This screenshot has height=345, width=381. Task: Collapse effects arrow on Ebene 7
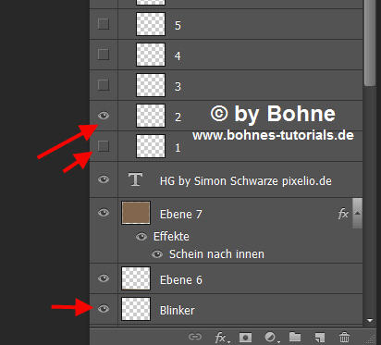coord(358,213)
